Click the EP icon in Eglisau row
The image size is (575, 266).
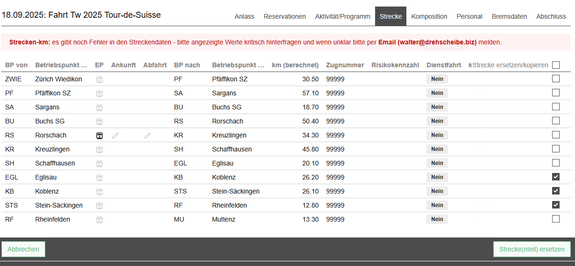pos(99,178)
